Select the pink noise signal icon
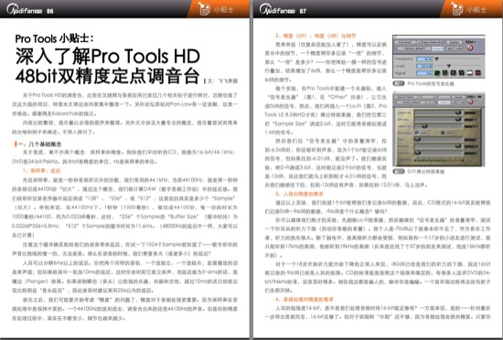The height and width of the screenshot is (340, 503). point(478,73)
